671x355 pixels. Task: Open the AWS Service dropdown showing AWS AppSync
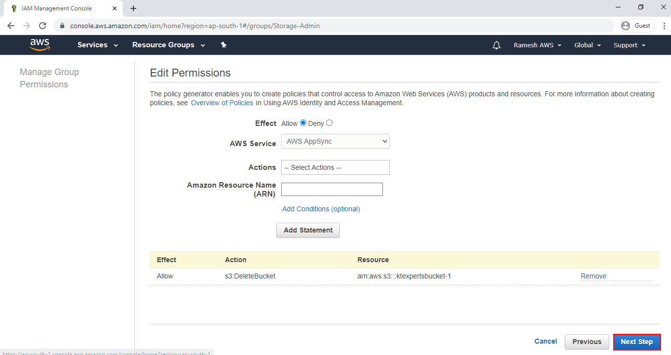(x=335, y=141)
